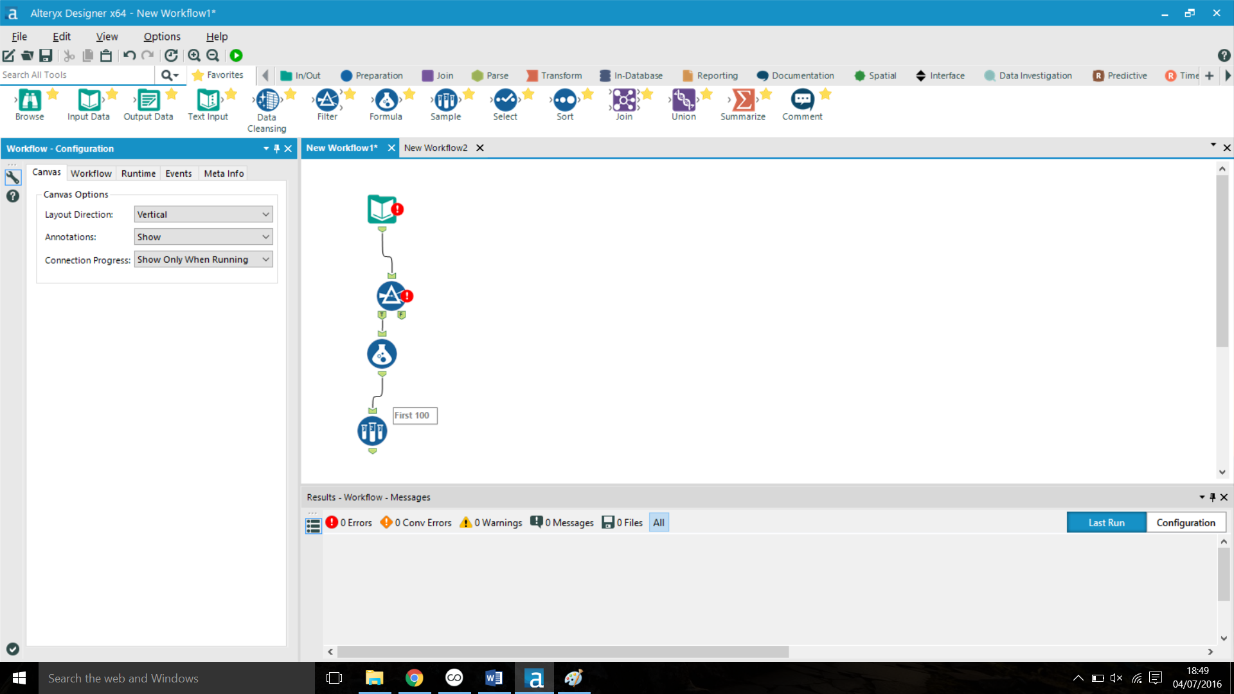Click the green Run Workflow button
Screen dimensions: 1234x694
(236, 56)
